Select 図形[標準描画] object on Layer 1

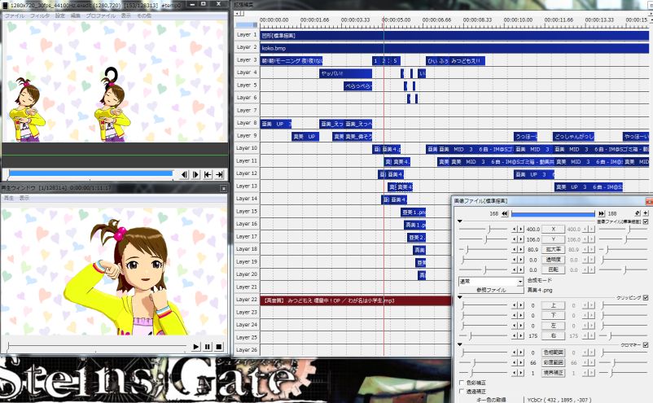[x=454, y=35]
